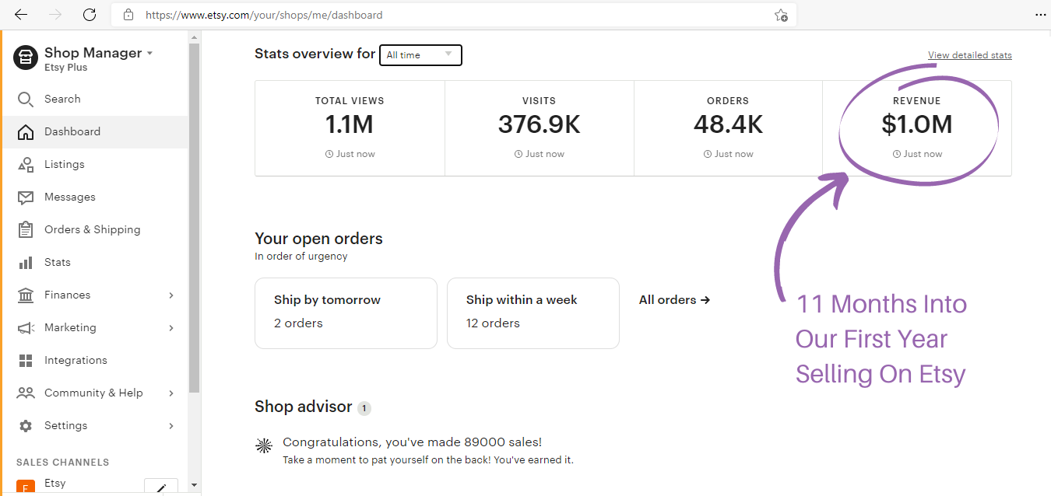
Task: Click clock icon under Total Views
Action: [329, 154]
